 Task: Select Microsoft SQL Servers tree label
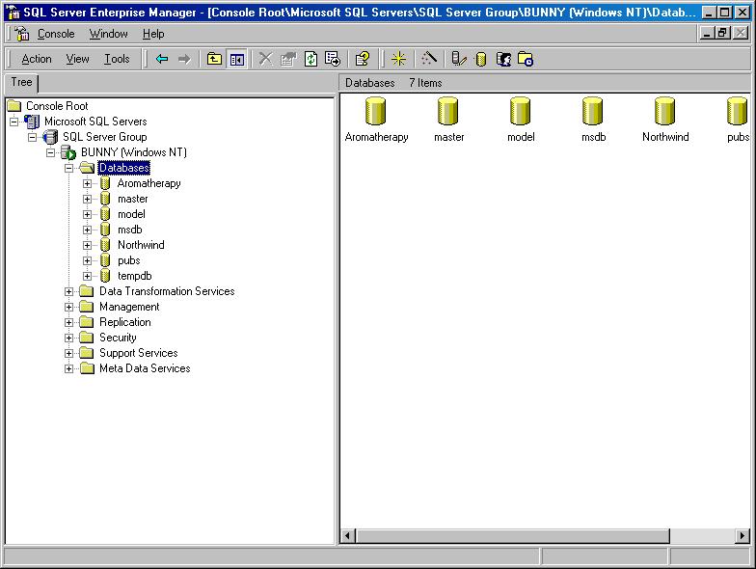click(x=95, y=122)
